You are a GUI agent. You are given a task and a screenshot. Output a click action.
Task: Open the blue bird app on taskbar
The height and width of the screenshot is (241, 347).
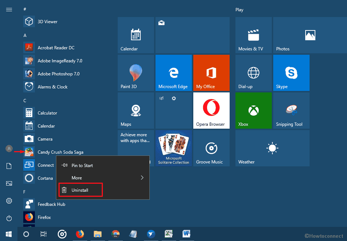151,234
